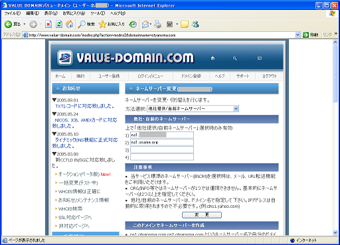Open WHOIS情報は正確に link

(79, 191)
